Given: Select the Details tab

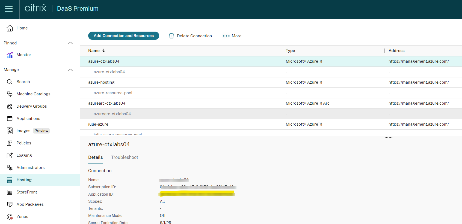Looking at the screenshot, I should click(95, 157).
